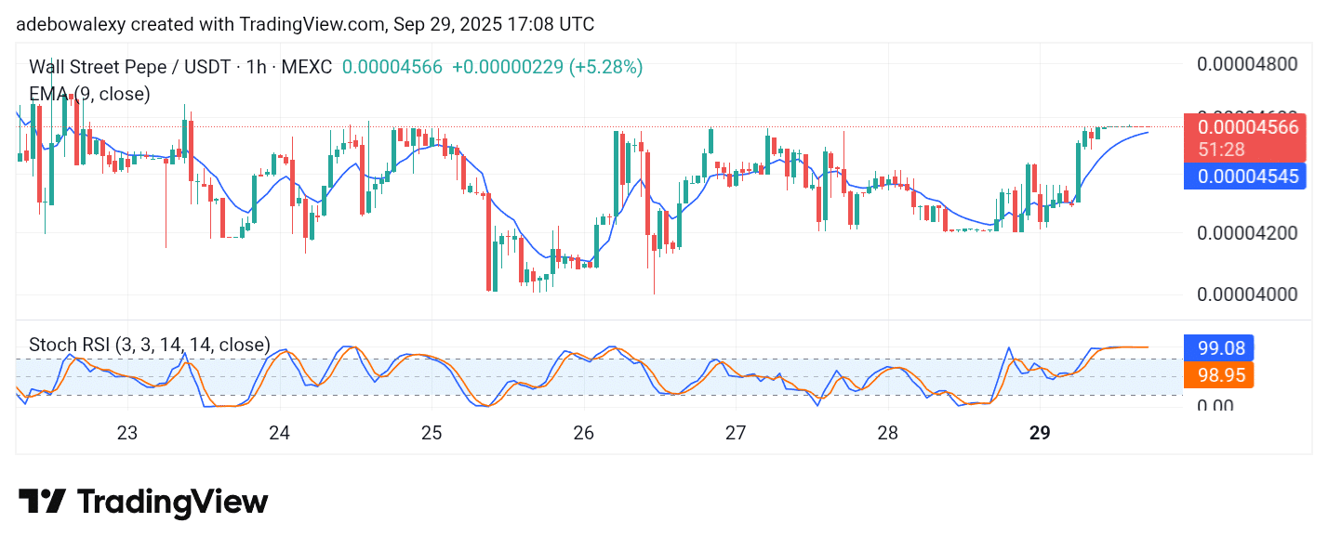Click the TradingView wordmark text
The width and height of the screenshot is (1328, 549).
[172, 502]
